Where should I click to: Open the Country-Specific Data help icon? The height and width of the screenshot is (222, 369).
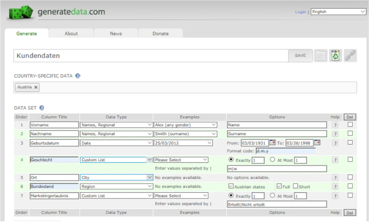click(x=78, y=76)
